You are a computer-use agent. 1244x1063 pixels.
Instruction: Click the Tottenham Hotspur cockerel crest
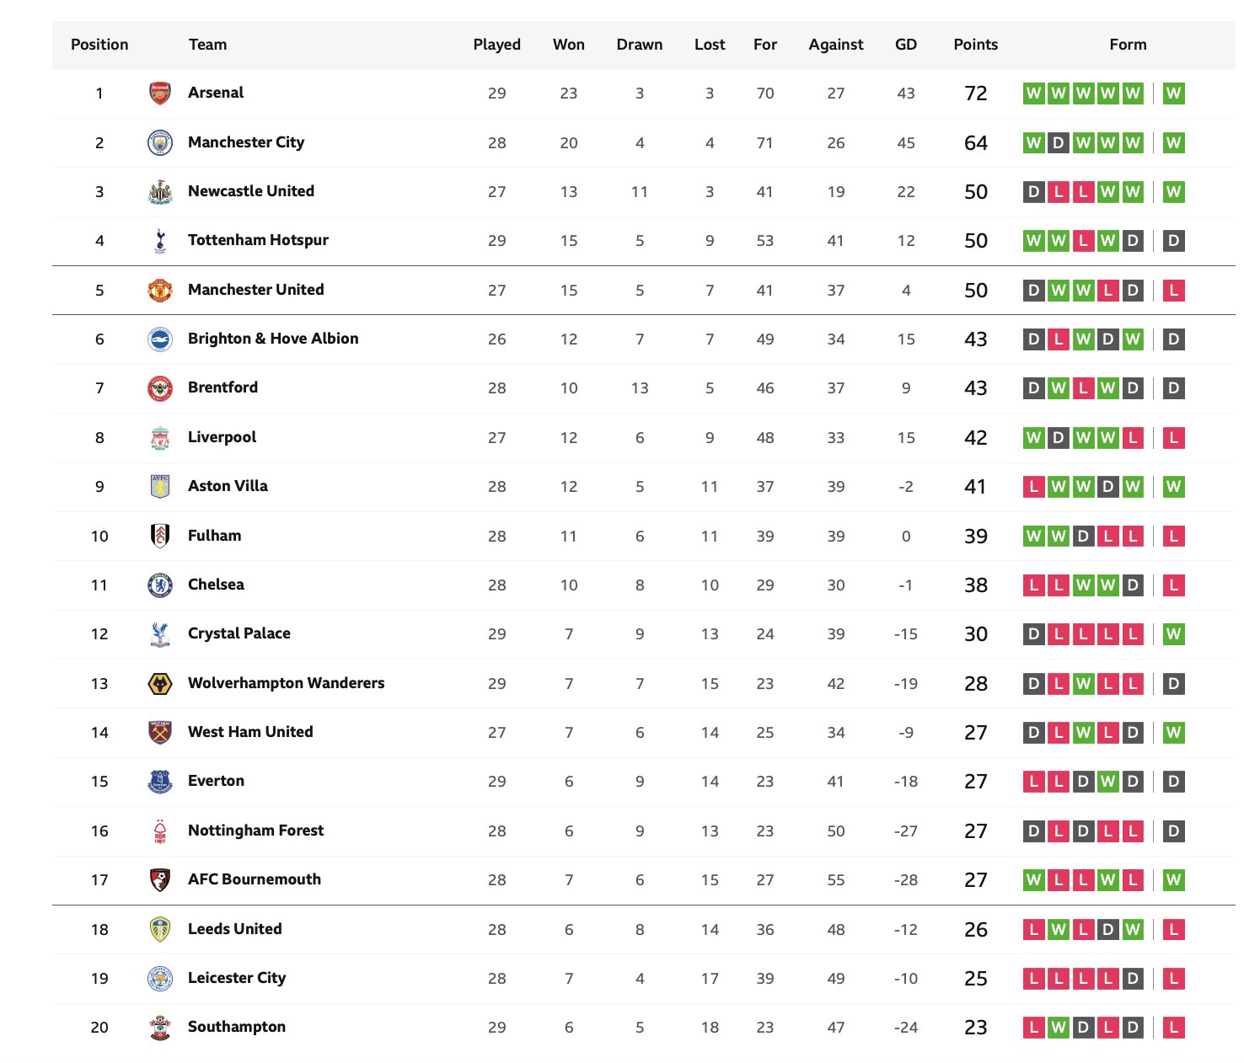point(160,241)
